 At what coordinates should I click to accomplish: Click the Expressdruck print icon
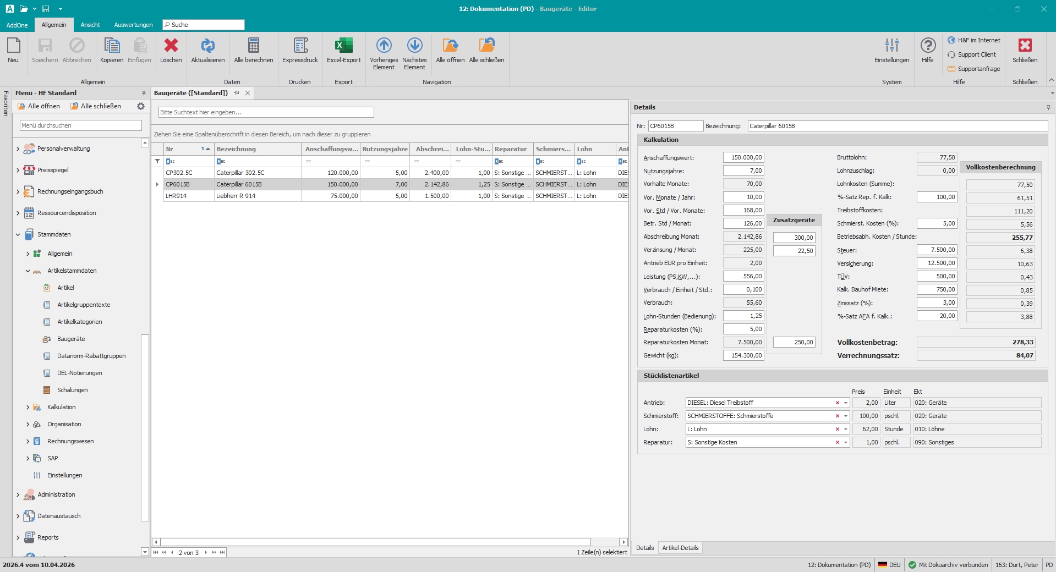coord(300,46)
